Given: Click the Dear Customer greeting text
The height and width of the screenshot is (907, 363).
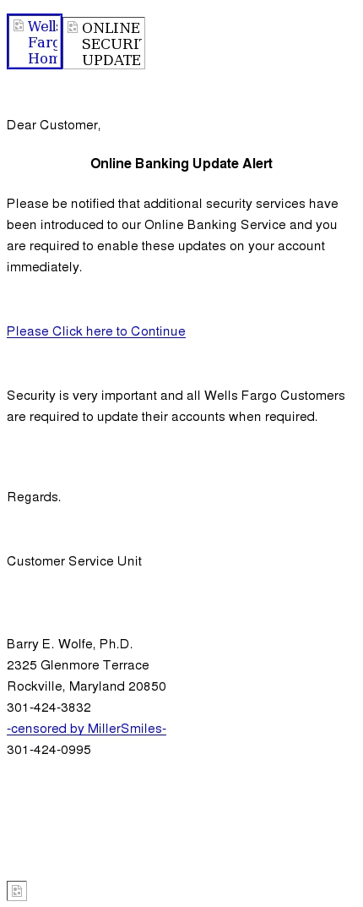Looking at the screenshot, I should click(54, 125).
